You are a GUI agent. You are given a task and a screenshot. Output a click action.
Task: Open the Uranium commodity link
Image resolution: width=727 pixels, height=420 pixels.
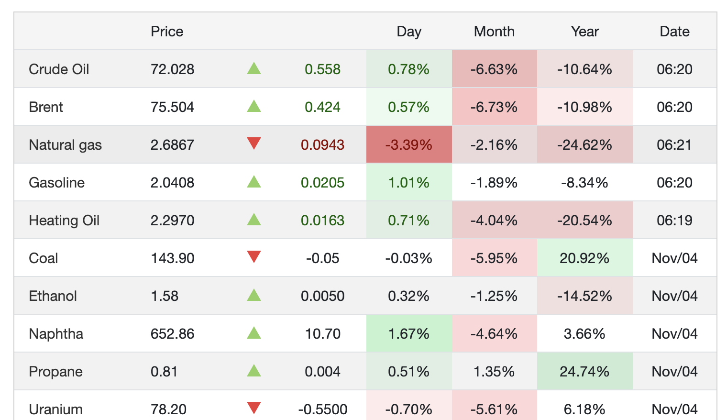tap(55, 409)
